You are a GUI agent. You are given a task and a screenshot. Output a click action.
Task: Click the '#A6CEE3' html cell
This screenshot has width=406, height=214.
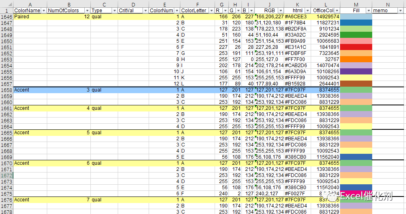tap(298, 17)
